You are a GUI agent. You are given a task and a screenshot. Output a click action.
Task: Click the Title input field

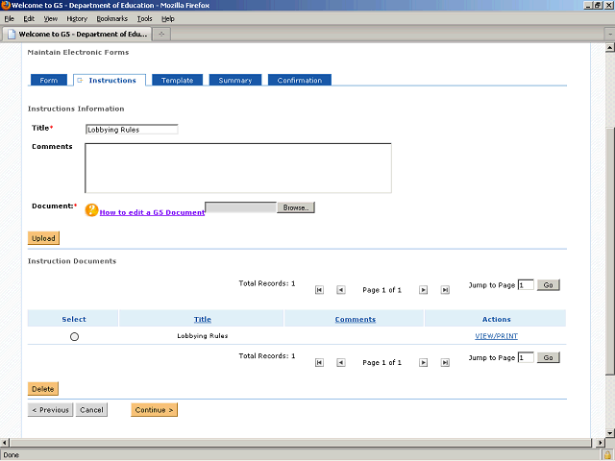pyautogui.click(x=132, y=130)
